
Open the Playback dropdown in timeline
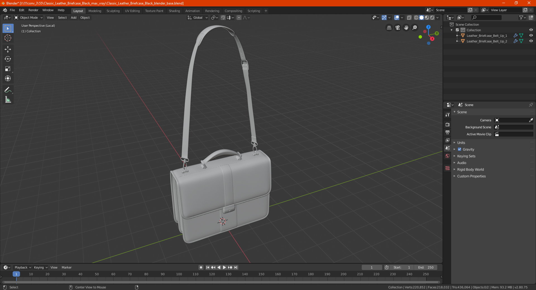[23, 267]
